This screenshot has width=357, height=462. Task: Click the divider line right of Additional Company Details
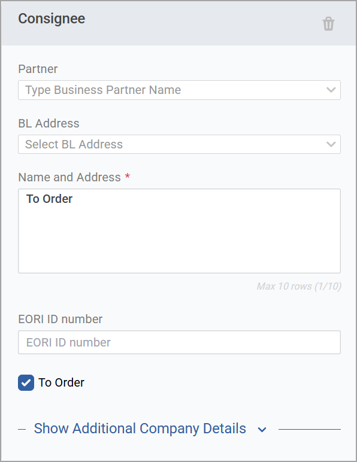click(310, 429)
